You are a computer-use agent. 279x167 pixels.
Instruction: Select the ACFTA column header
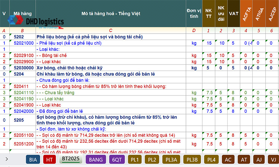(x=246, y=14)
